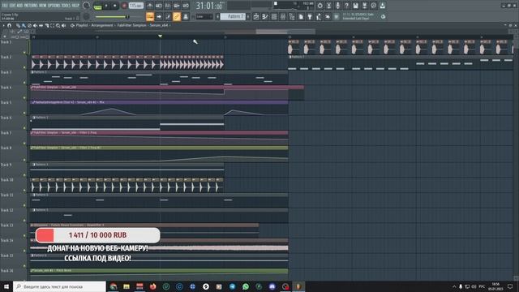The height and width of the screenshot is (292, 519).
Task: Select the playlist Zoom tool
Action: click(58, 25)
